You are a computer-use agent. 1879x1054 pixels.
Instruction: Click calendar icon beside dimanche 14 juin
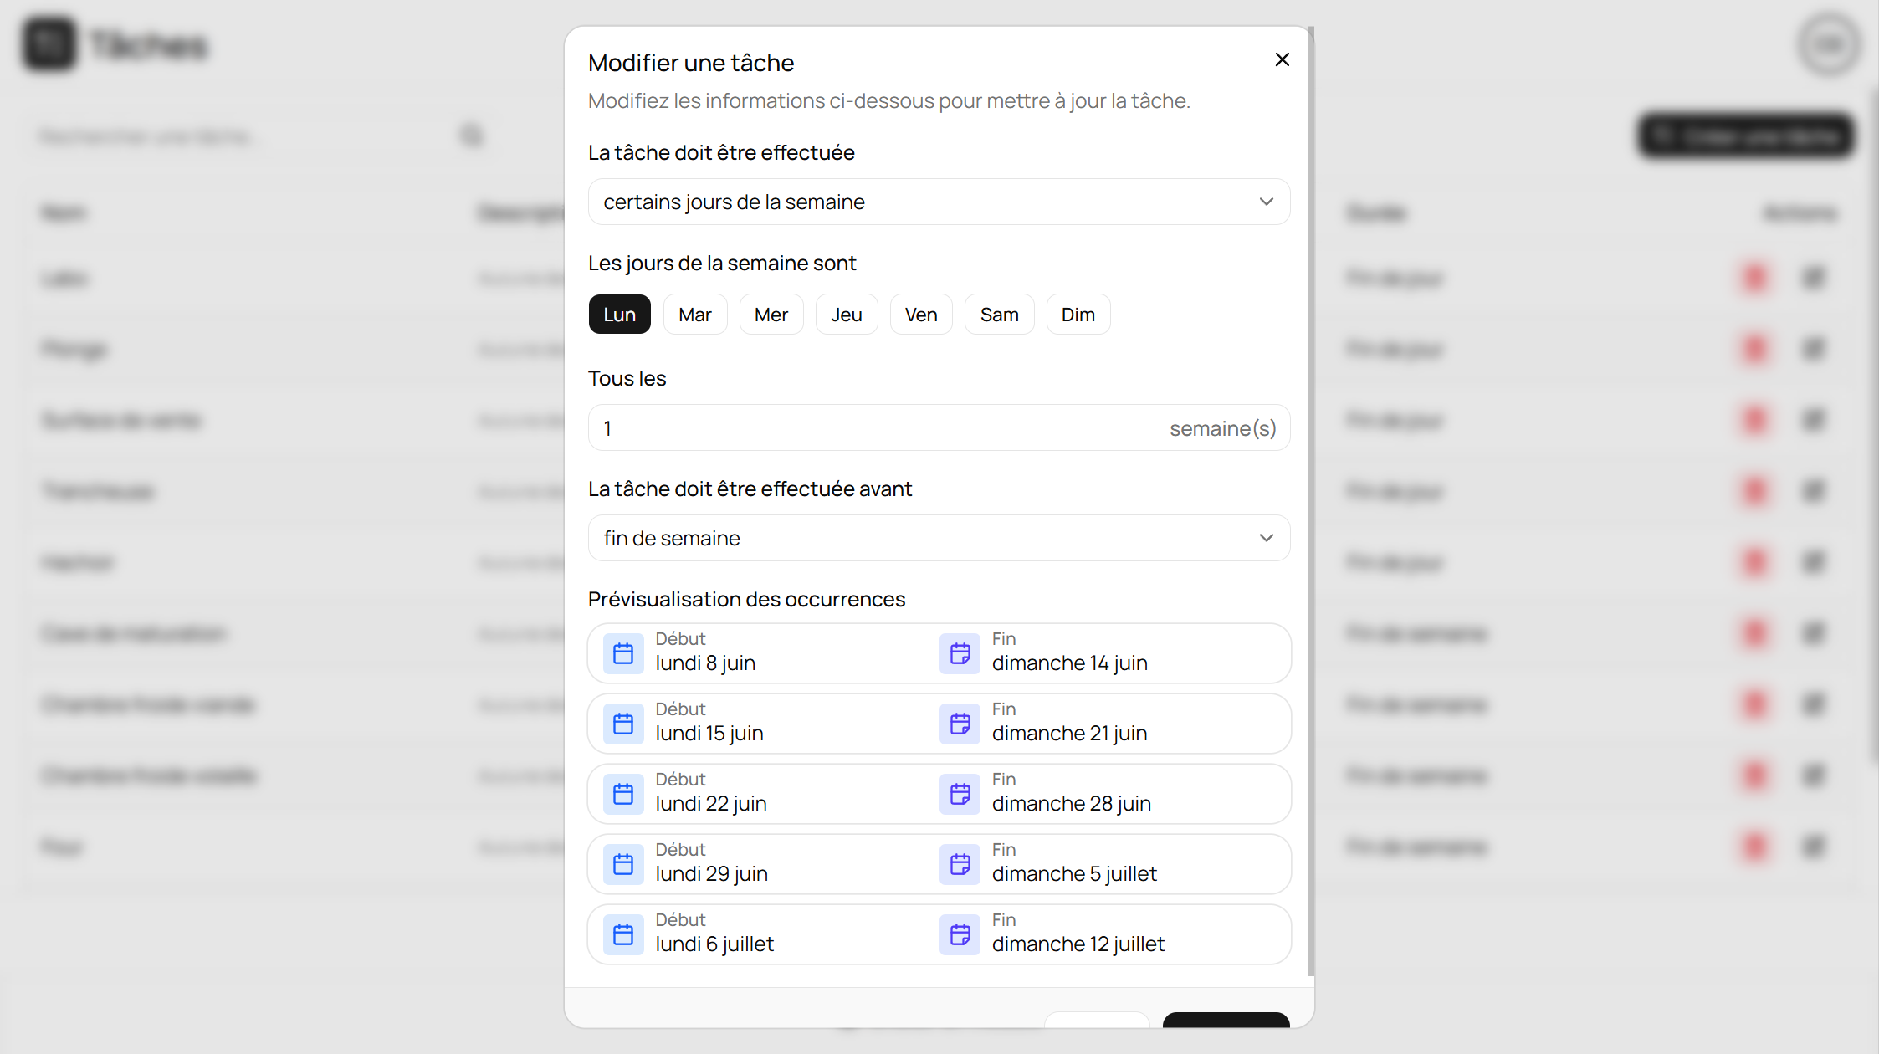(x=960, y=653)
